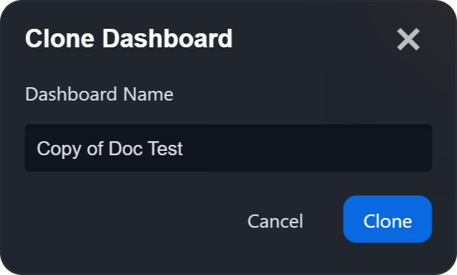Click the word Name in the field label

pos(149,94)
